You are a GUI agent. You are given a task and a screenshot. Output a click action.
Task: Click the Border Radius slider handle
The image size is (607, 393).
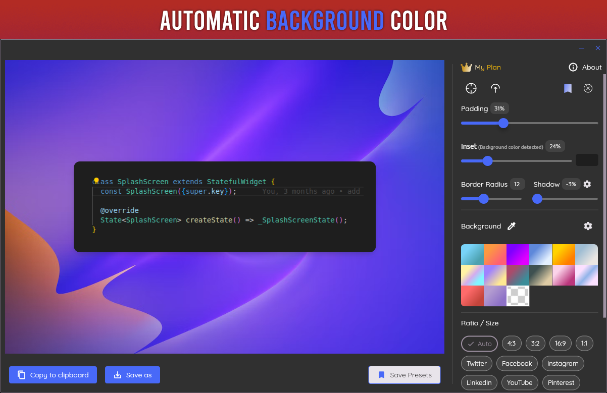pyautogui.click(x=484, y=199)
